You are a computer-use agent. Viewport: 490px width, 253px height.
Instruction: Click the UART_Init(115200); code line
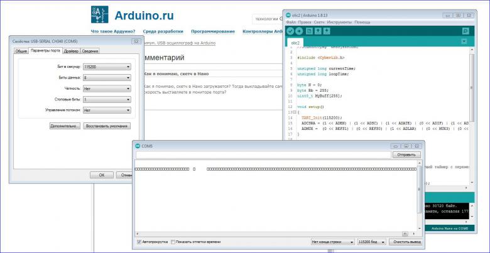tap(320, 118)
